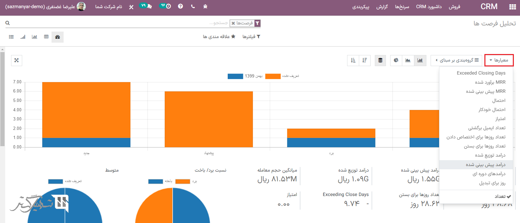
Task: Open company switcher نام شرکت شما
Action: tap(109, 7)
